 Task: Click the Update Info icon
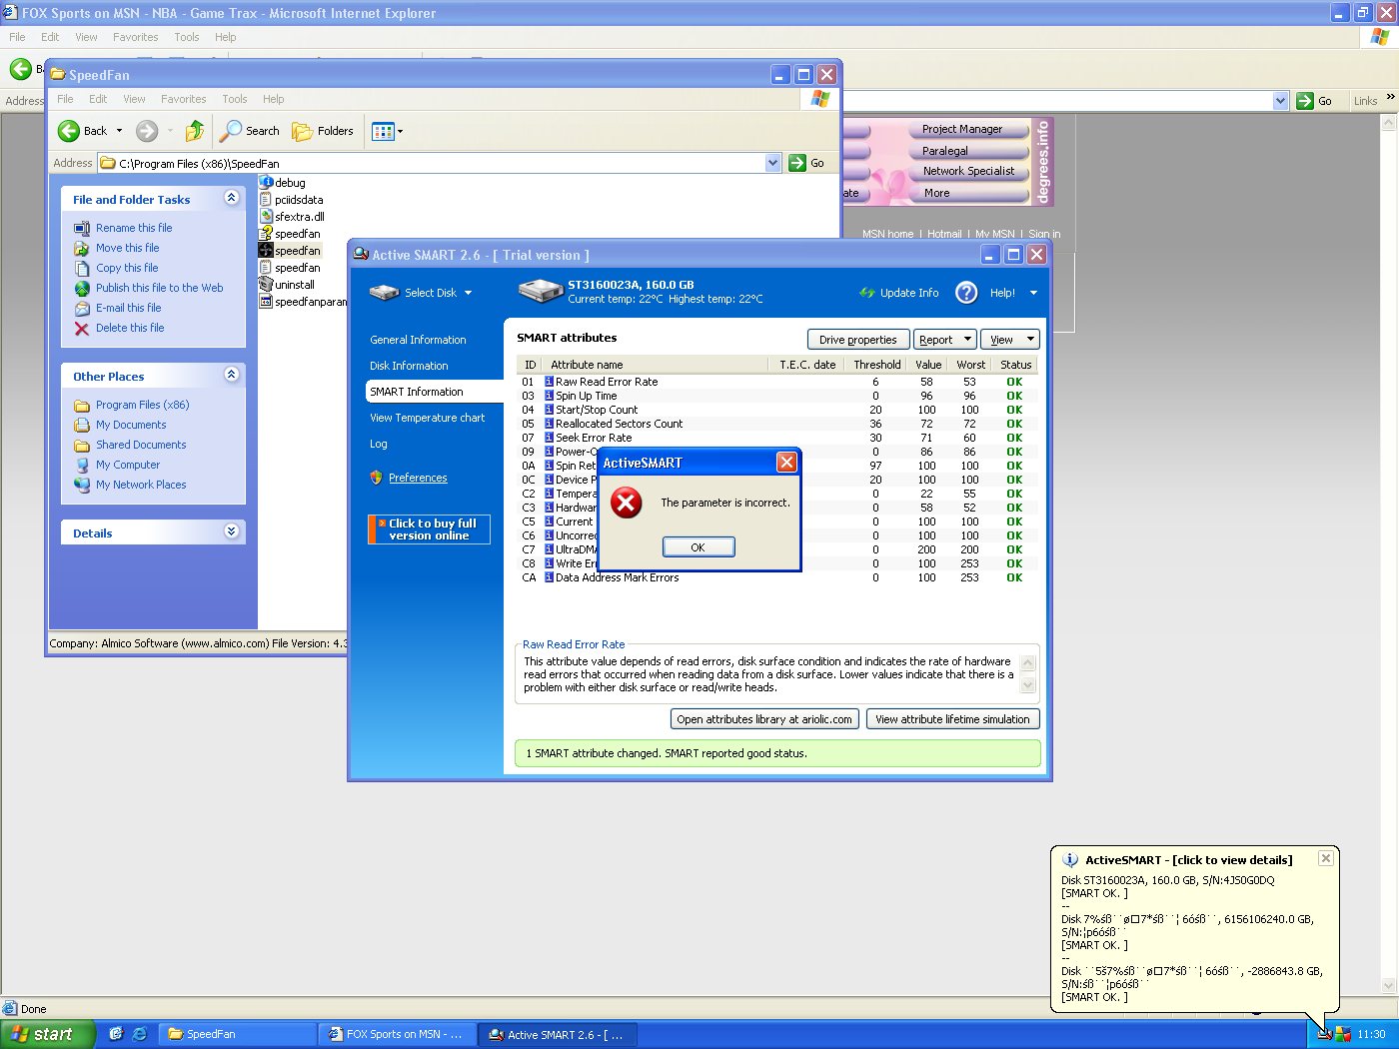(866, 293)
